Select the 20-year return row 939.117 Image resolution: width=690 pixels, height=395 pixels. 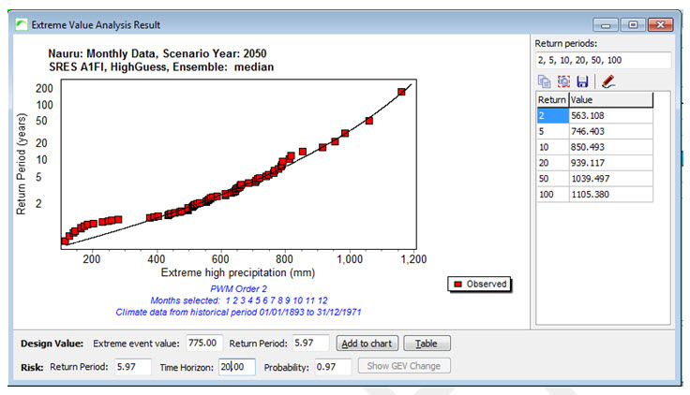(594, 163)
